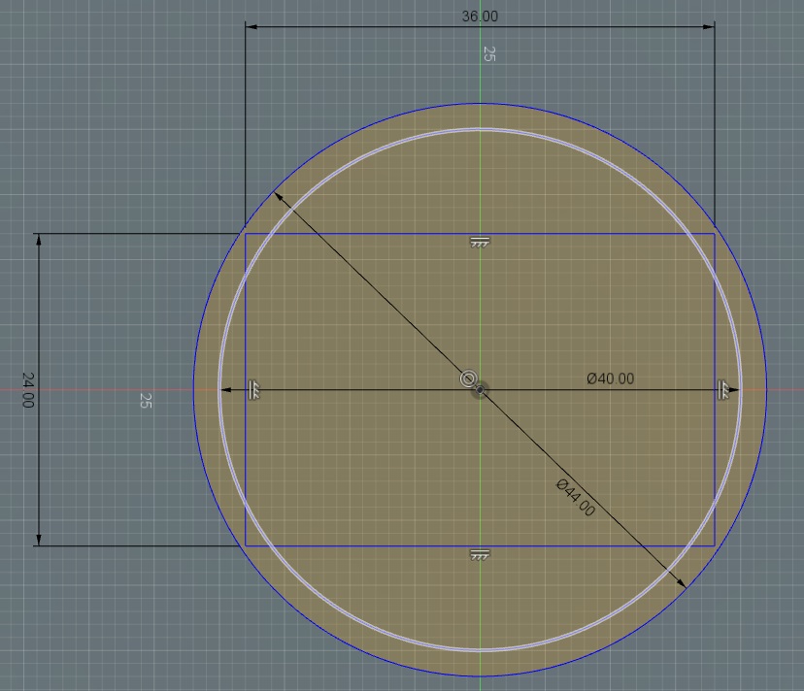Select the outer blue circle at its topmost point
This screenshot has width=804, height=691.
480,104
